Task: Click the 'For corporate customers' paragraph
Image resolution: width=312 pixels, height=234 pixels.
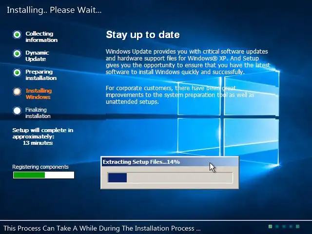Action: [180, 95]
